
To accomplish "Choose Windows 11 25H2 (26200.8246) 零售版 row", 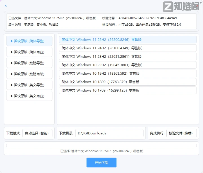I will (128, 40).
